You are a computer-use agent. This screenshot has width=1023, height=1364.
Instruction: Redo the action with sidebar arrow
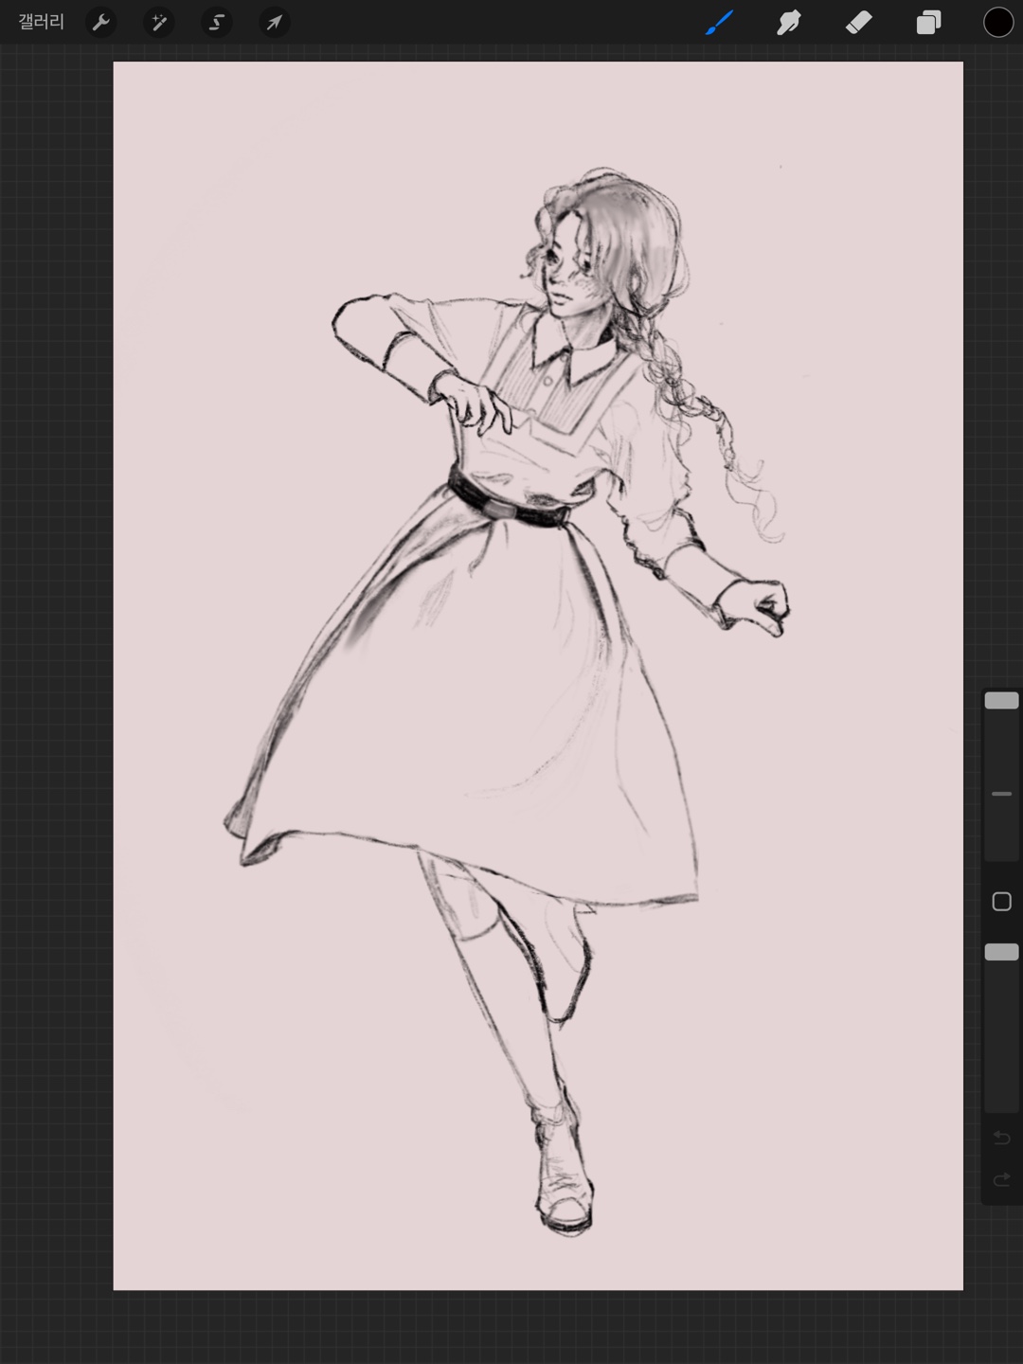[x=1001, y=1180]
